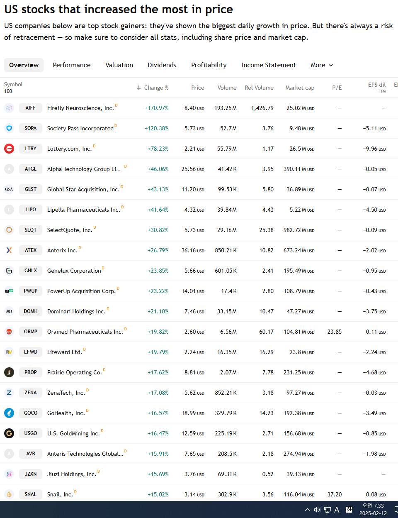Click the SelectQuote orange ring logo
The height and width of the screenshot is (518, 398).
coord(9,230)
